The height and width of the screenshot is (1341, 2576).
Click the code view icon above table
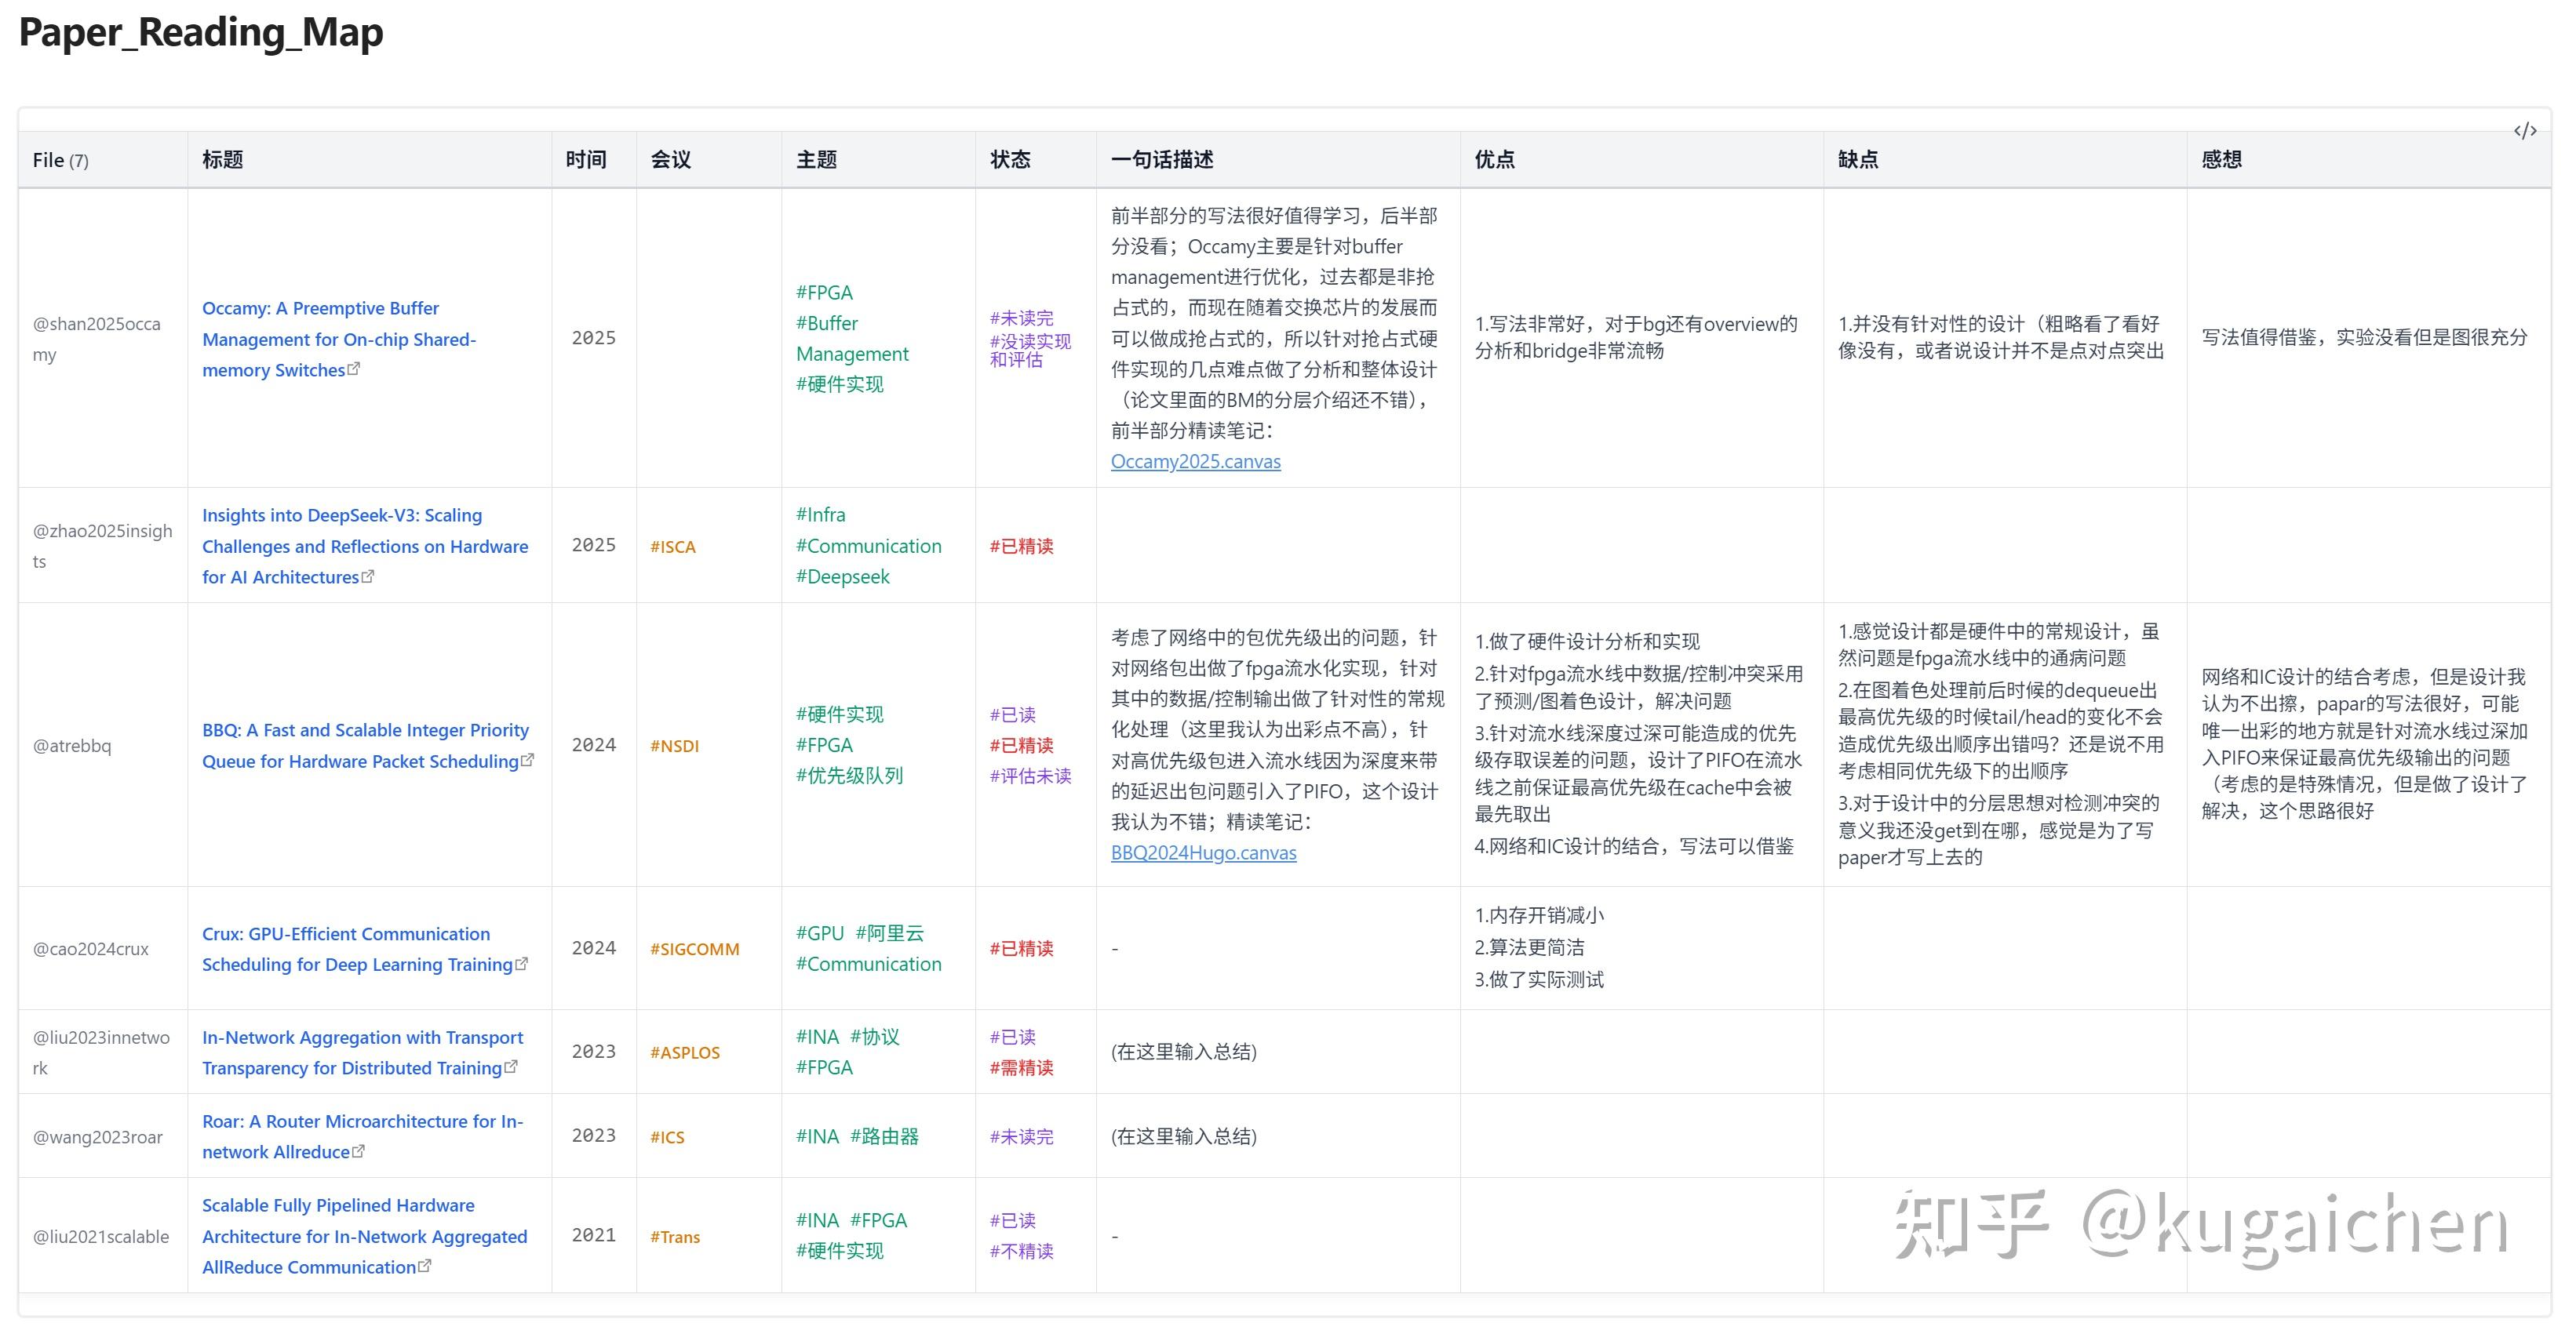2525,131
